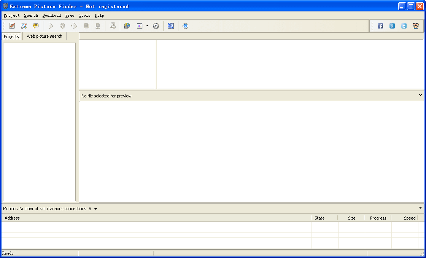Click the first row of the monitor table
Image resolution: width=426 pixels, height=258 pixels.
(213, 224)
